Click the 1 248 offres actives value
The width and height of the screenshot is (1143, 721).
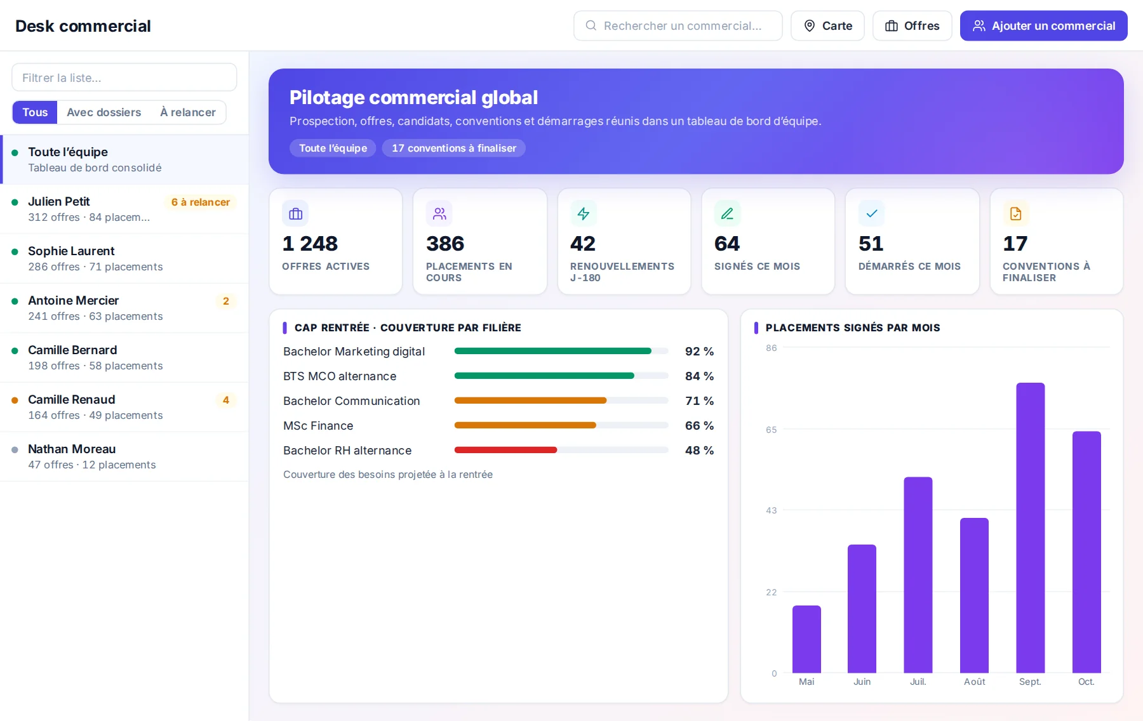coord(310,244)
